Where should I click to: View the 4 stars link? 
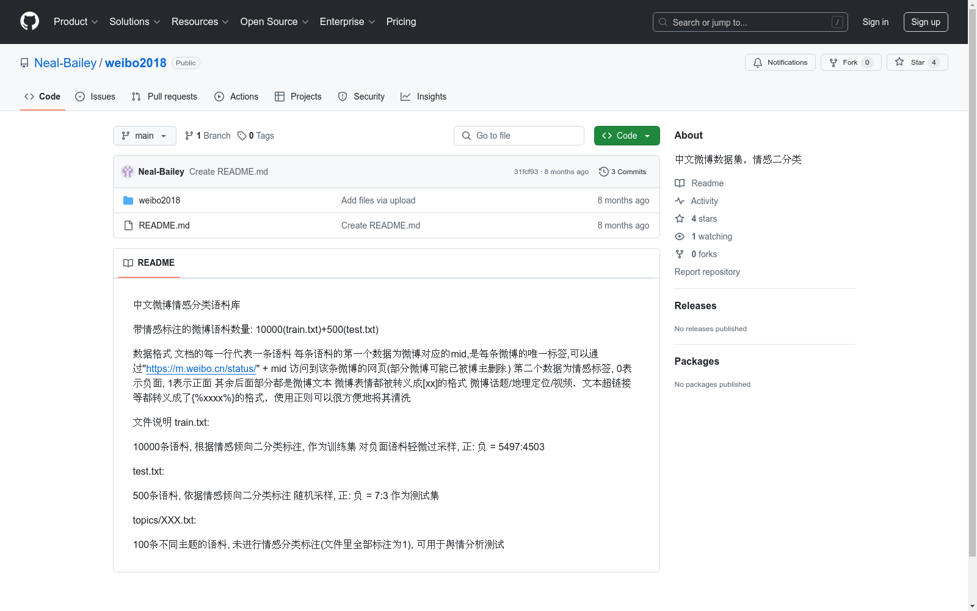click(x=696, y=219)
